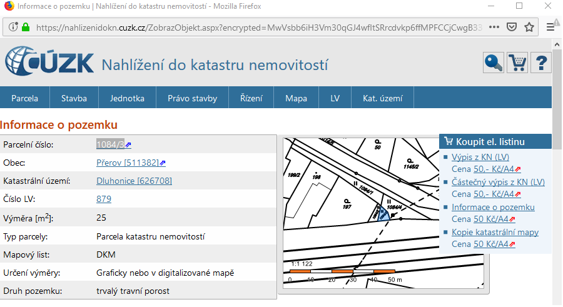563x307 pixels.
Task: Open the Kat. území tab
Action: (383, 98)
